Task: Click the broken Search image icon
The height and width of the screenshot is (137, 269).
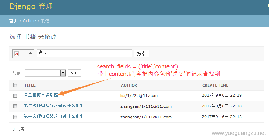Action: [x=23, y=54]
